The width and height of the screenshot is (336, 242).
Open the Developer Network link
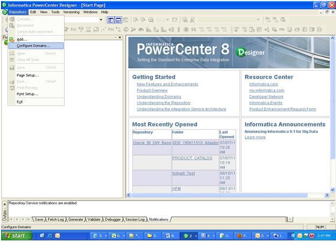pyautogui.click(x=266, y=97)
